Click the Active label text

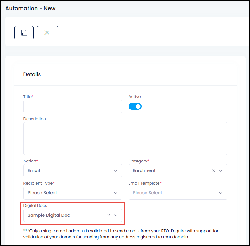click(134, 97)
